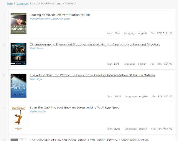The height and width of the screenshot is (141, 178).
Task: Click year value '2005'
Action: point(117,129)
